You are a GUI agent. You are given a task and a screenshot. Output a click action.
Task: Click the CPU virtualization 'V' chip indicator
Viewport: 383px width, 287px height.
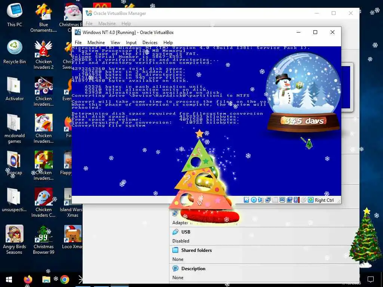296,200
